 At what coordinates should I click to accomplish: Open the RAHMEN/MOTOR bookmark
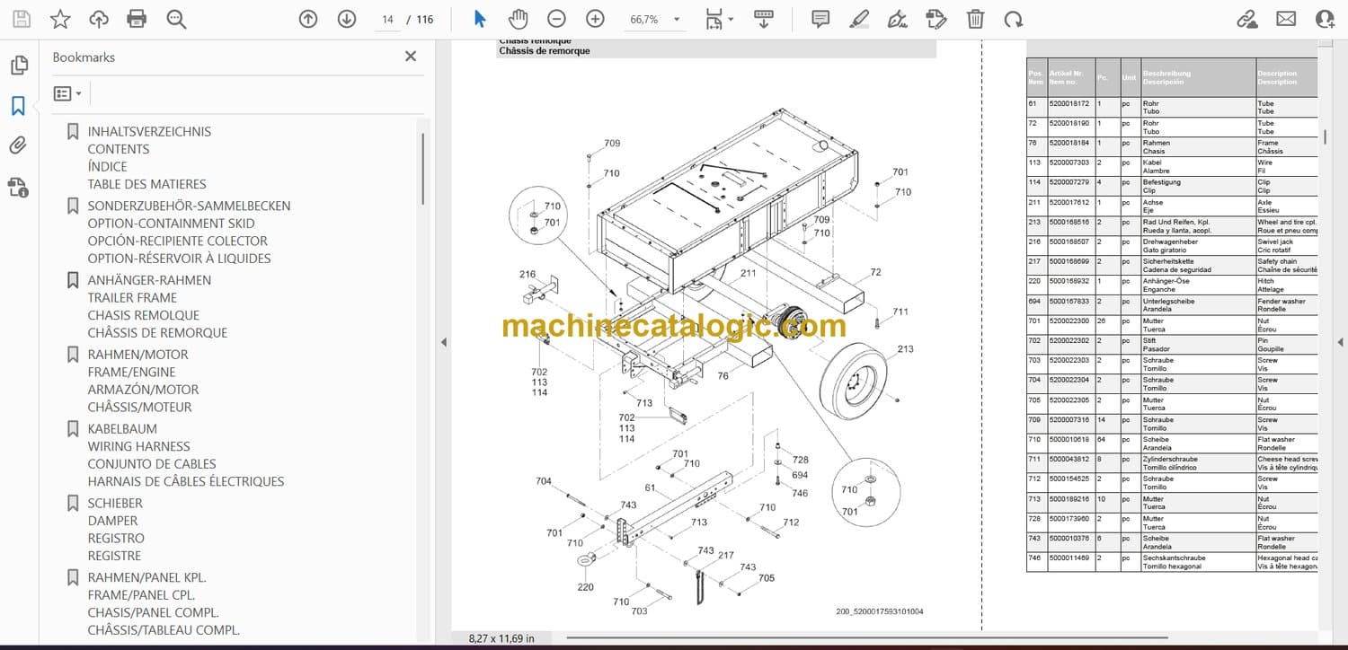(137, 355)
